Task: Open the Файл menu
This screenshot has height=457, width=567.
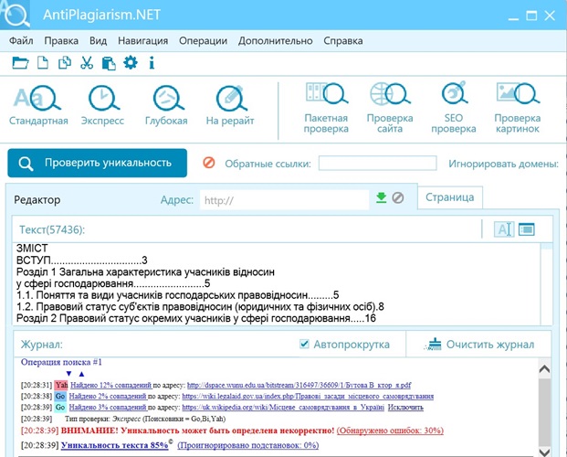Action: tap(21, 40)
